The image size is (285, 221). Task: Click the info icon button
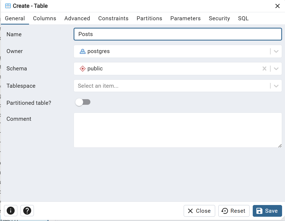tap(11, 211)
